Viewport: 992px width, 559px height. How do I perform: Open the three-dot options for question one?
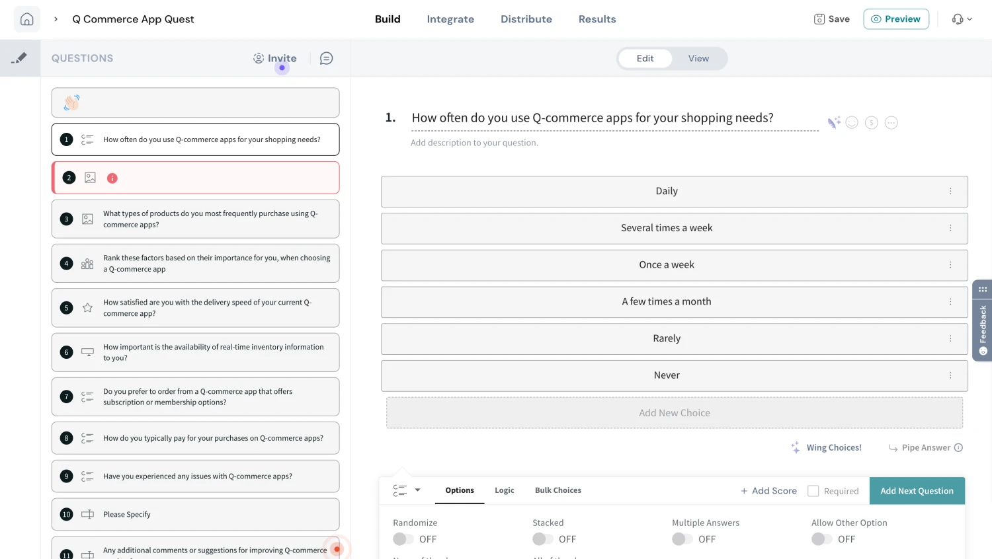[x=891, y=122]
